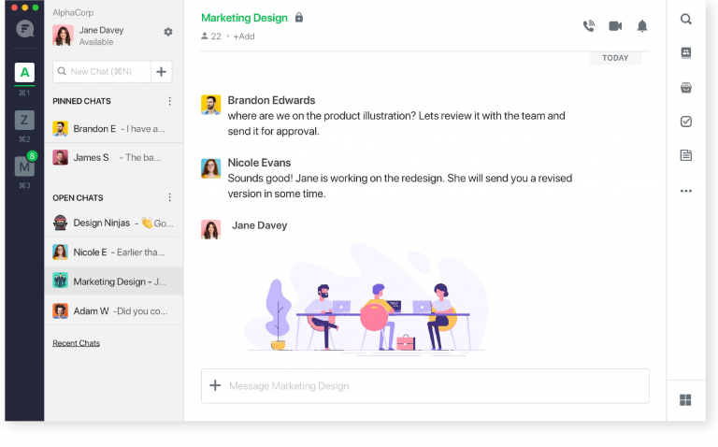Image resolution: width=718 pixels, height=447 pixels.
Task: Click the TODAY date label
Action: (x=615, y=58)
